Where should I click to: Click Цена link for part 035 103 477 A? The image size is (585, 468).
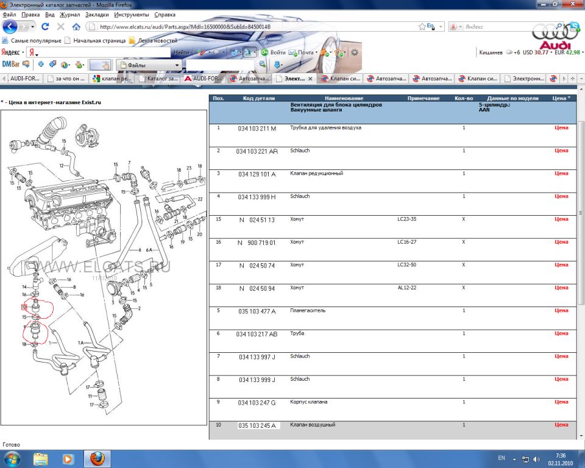point(561,310)
